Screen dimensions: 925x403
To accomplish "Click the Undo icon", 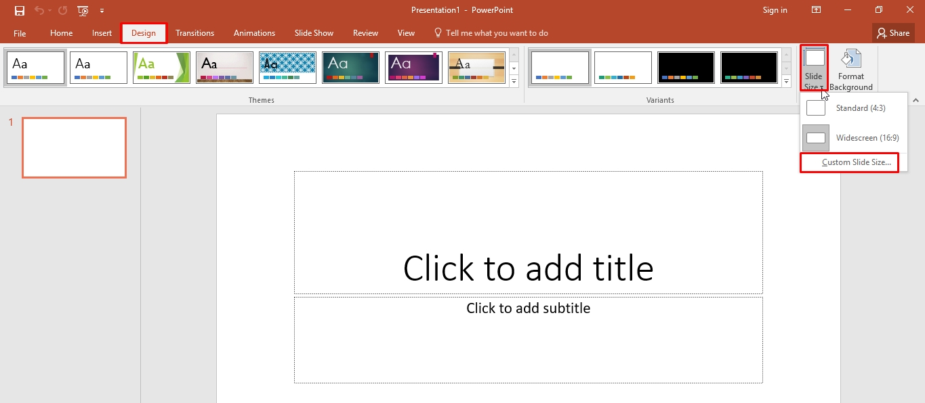I will [x=41, y=10].
